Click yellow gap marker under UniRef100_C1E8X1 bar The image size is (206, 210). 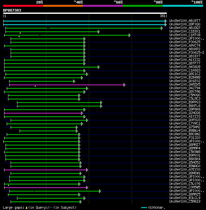click(20, 33)
